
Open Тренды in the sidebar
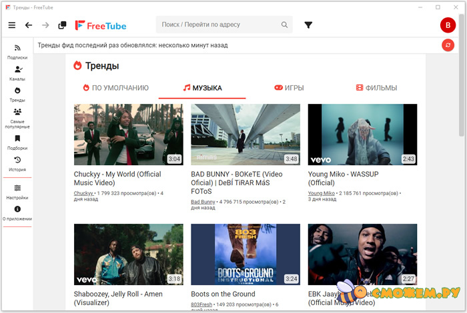pyautogui.click(x=17, y=95)
